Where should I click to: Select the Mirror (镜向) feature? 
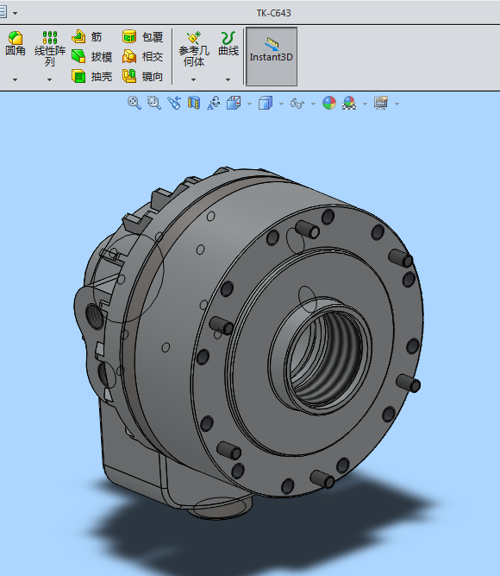coord(143,76)
